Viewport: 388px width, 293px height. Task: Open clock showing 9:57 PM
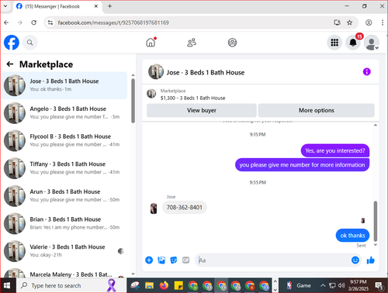pyautogui.click(x=359, y=285)
